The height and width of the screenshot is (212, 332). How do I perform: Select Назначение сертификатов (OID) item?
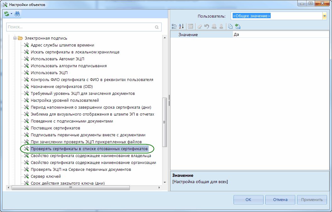coord(62,87)
